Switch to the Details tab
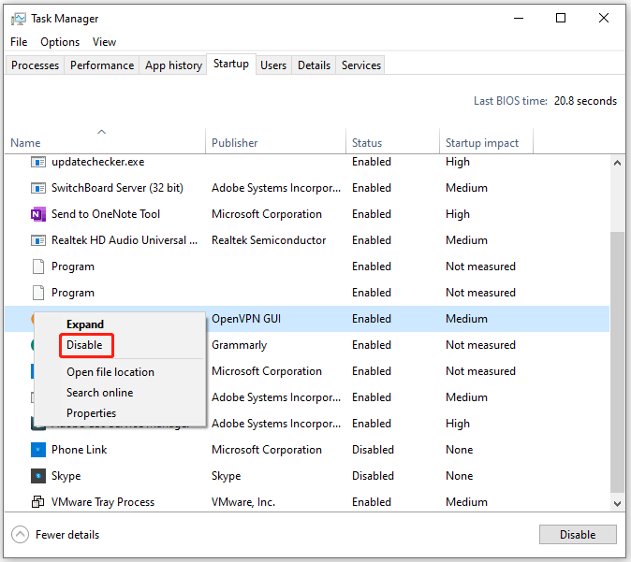Image resolution: width=631 pixels, height=562 pixels. click(314, 65)
